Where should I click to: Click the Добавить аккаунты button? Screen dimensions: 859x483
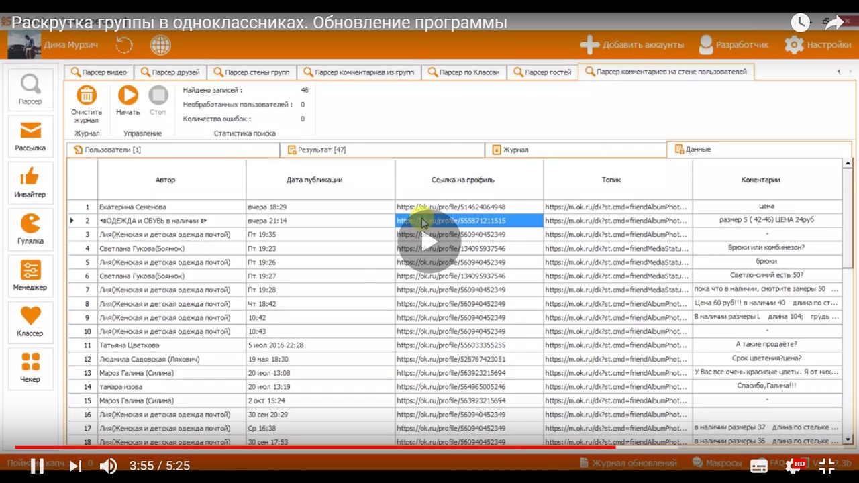632,45
